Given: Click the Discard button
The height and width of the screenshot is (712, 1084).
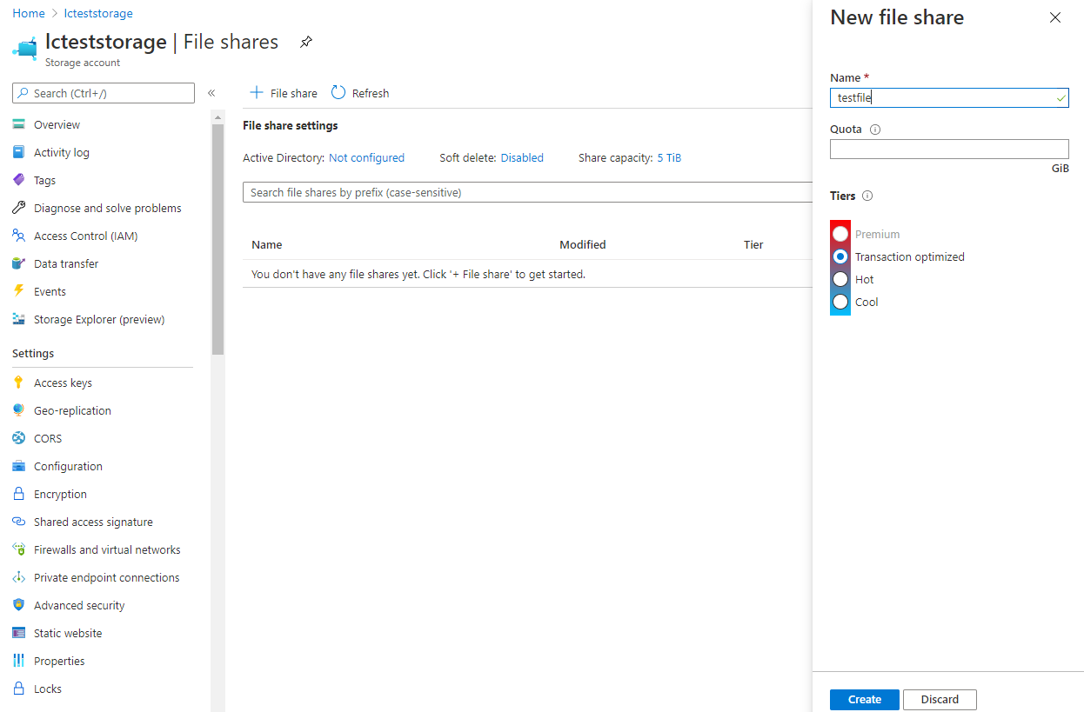Looking at the screenshot, I should [x=940, y=700].
